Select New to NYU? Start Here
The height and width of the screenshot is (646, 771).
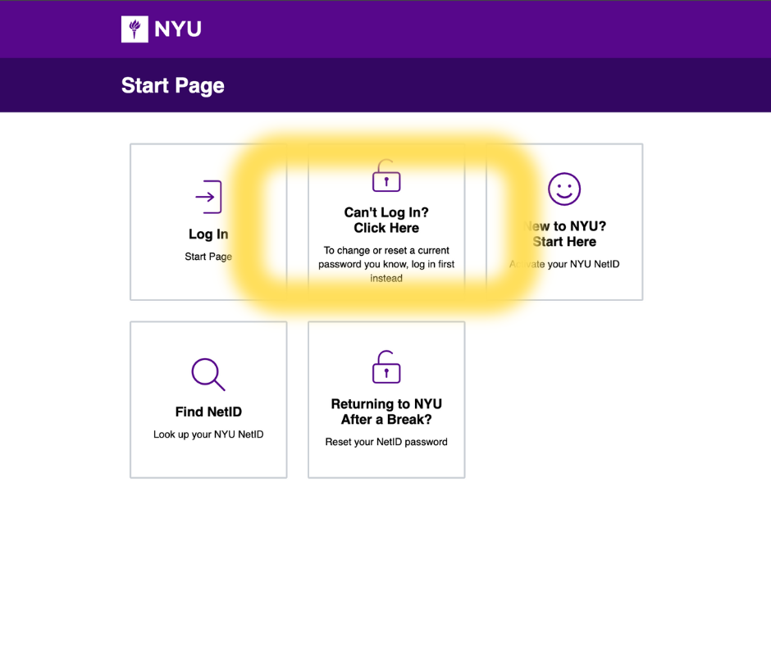(566, 234)
